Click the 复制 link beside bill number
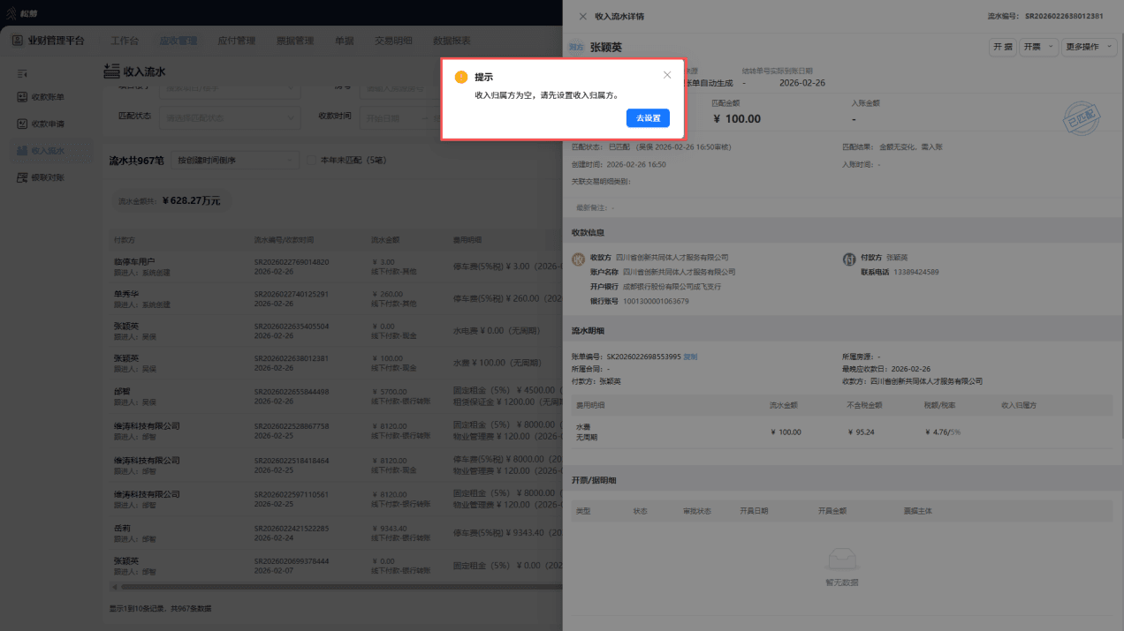The width and height of the screenshot is (1124, 631). pos(690,357)
